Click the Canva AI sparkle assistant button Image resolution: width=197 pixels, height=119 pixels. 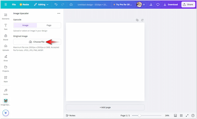coord(6,113)
